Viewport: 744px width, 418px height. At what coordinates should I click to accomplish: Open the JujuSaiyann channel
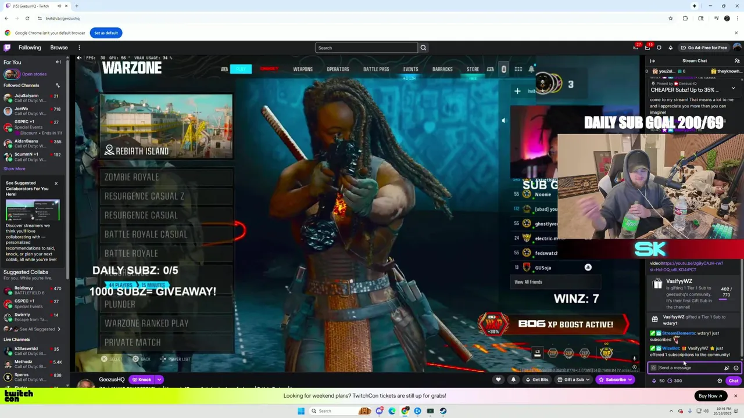click(33, 98)
